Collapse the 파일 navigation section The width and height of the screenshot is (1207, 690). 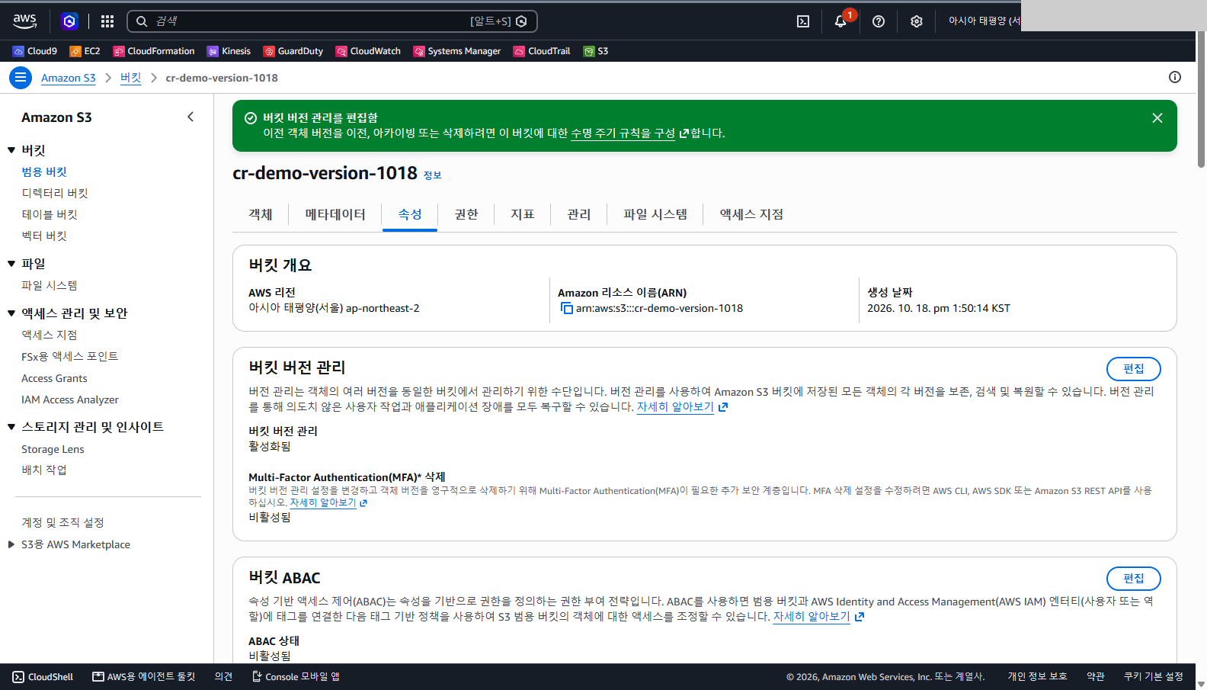[x=11, y=264]
